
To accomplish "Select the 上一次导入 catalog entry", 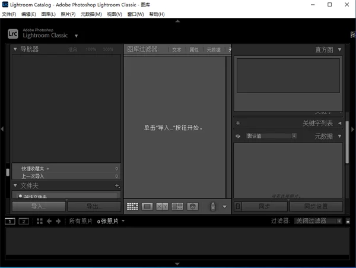I will (66, 176).
